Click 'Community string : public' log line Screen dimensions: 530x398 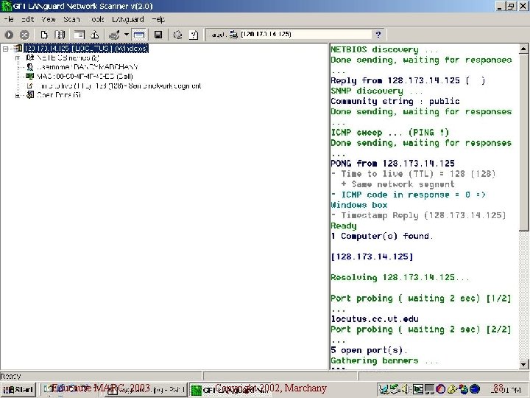tap(395, 101)
